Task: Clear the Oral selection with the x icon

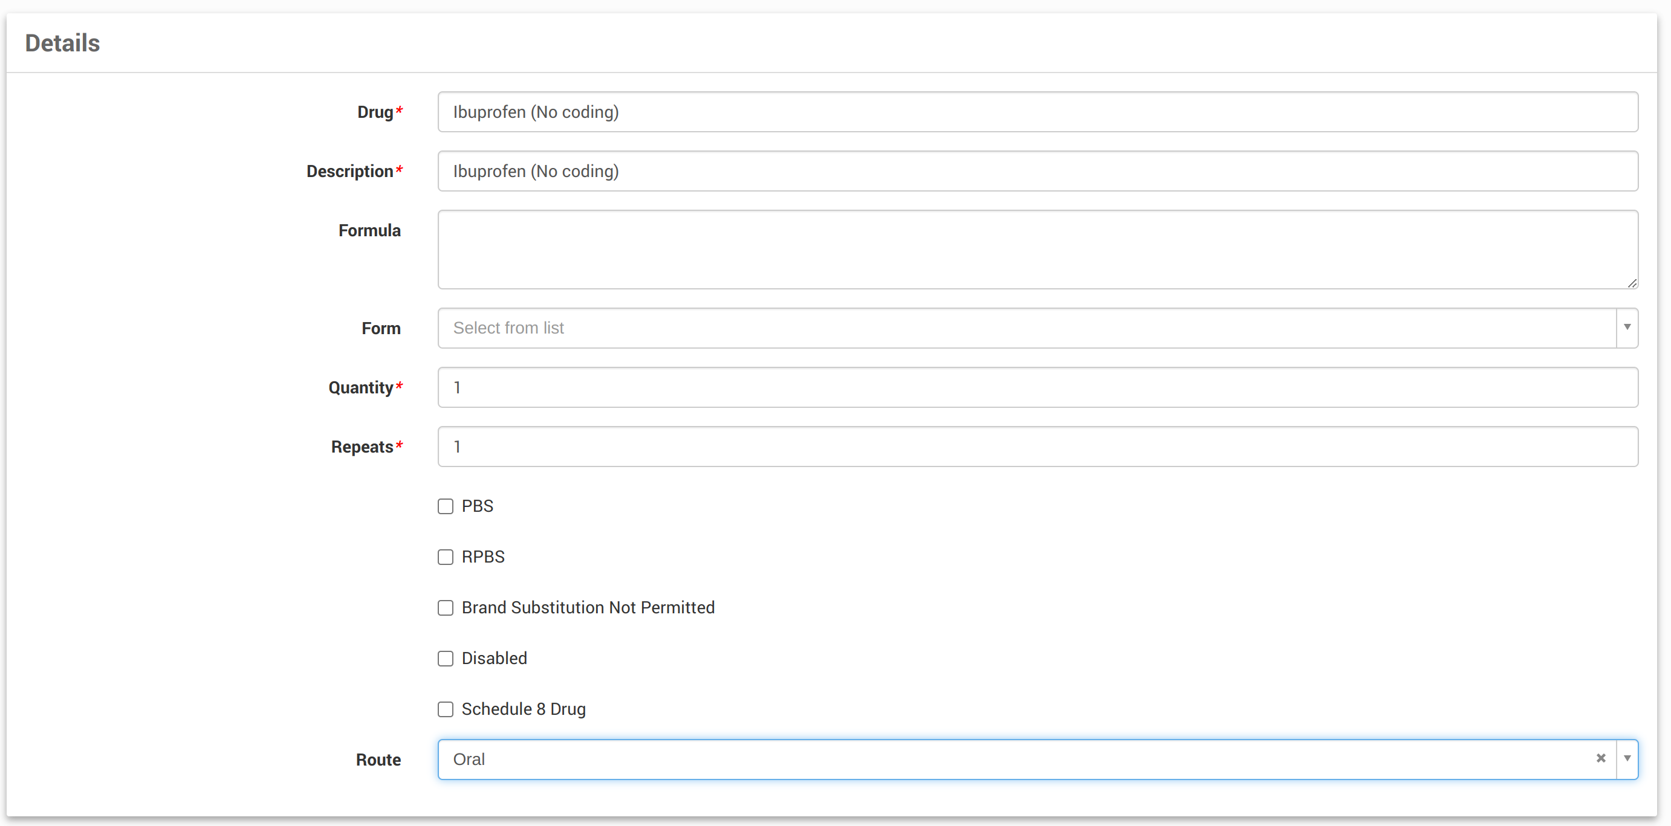Action: click(1600, 758)
